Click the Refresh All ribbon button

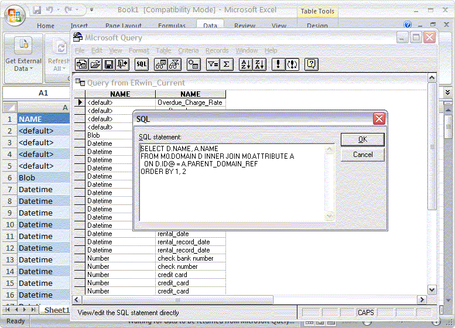click(x=59, y=55)
